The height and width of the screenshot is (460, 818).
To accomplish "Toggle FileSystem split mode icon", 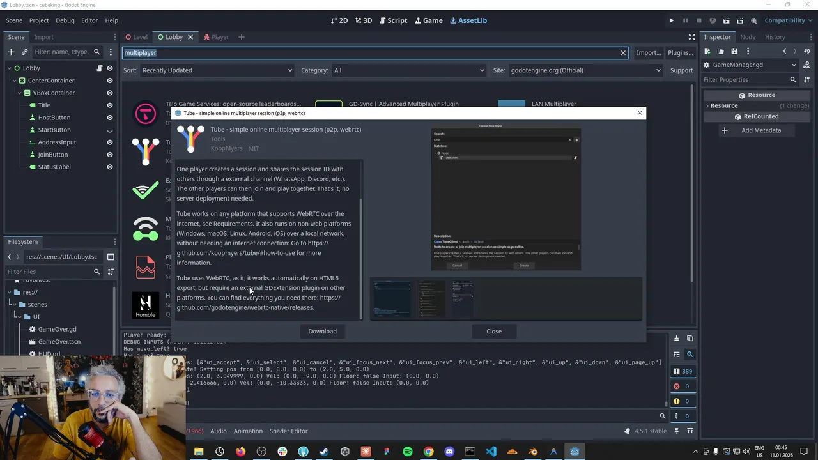I will pyautogui.click(x=111, y=257).
